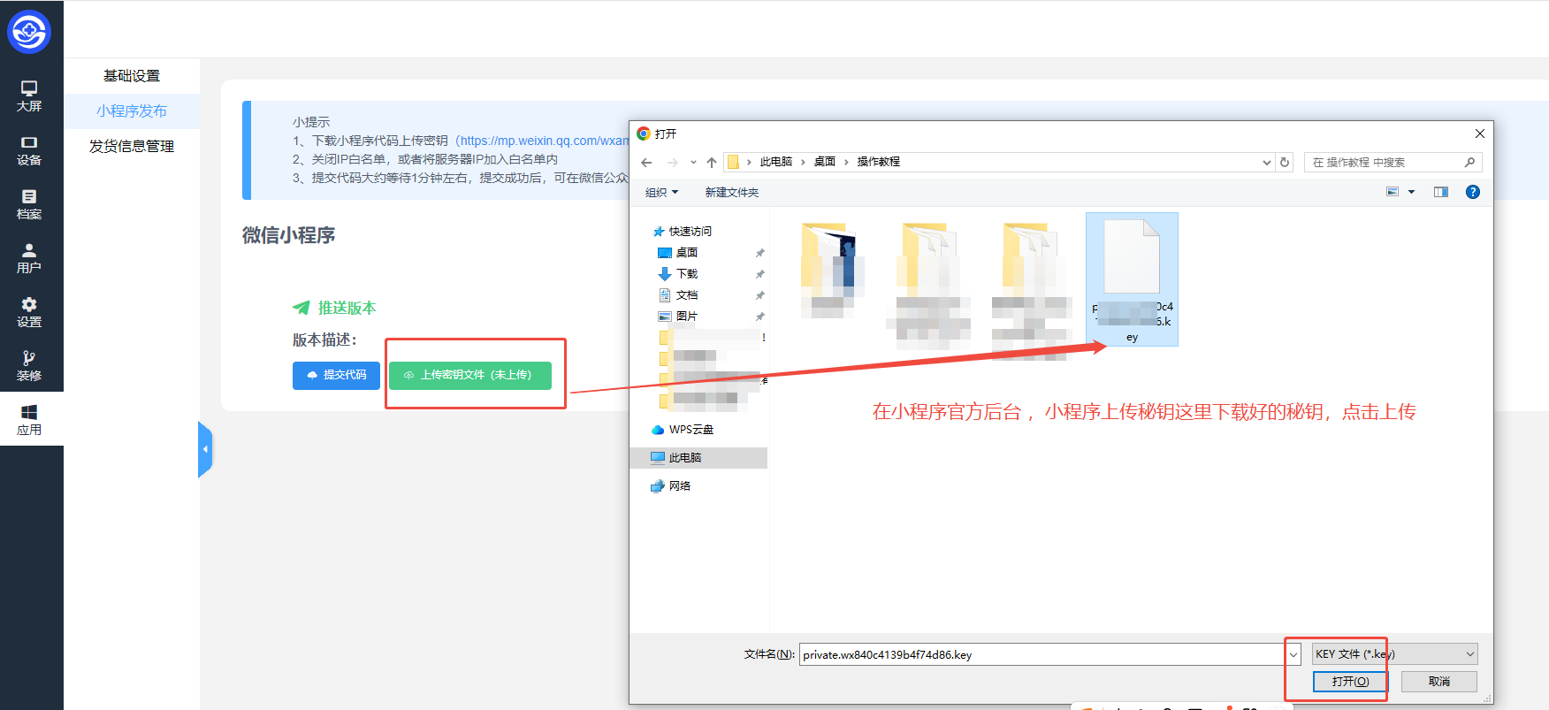Select 网络 in the navigation tree

pos(671,486)
